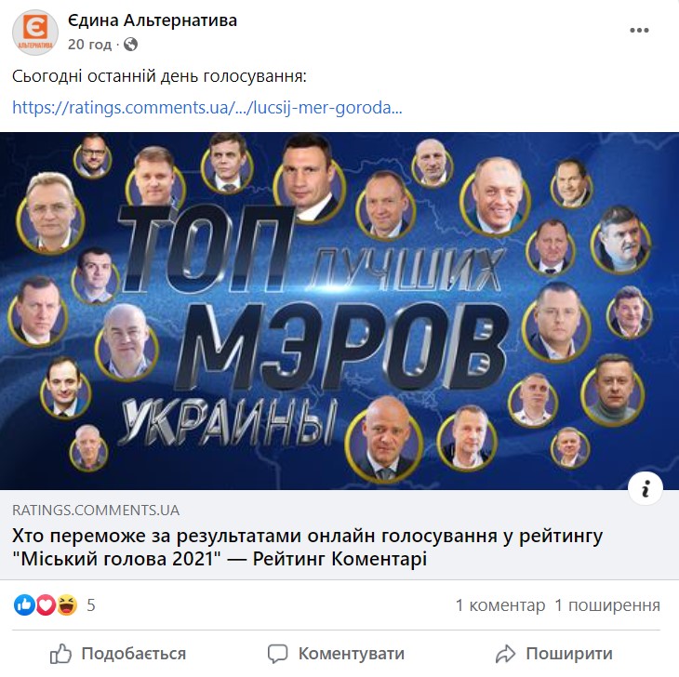
Task: Click the red heart reaction icon
Action: [x=46, y=604]
